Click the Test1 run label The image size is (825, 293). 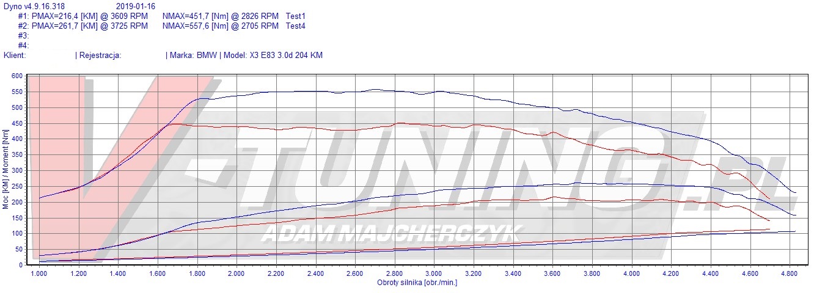point(296,16)
